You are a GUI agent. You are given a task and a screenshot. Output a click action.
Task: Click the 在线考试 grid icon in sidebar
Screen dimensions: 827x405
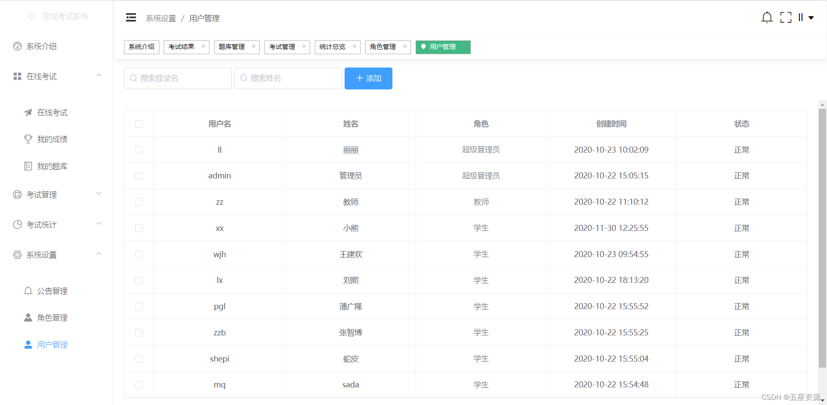17,77
